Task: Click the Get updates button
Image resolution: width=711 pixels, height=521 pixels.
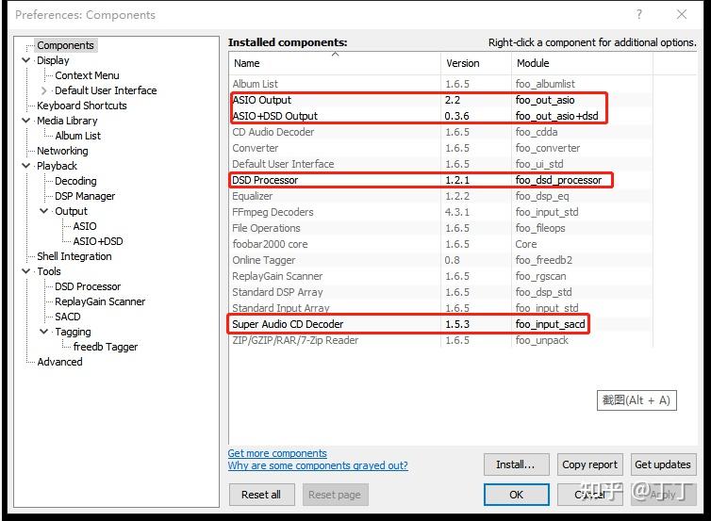Action: pyautogui.click(x=663, y=464)
